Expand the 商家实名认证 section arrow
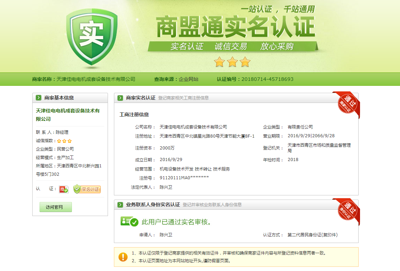 [120, 98]
